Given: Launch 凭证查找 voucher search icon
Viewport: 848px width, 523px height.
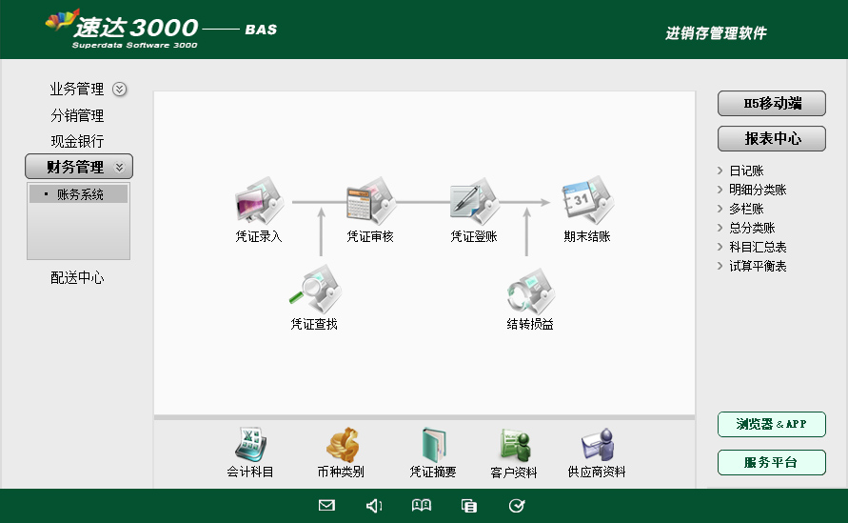Looking at the screenshot, I should click(x=314, y=290).
